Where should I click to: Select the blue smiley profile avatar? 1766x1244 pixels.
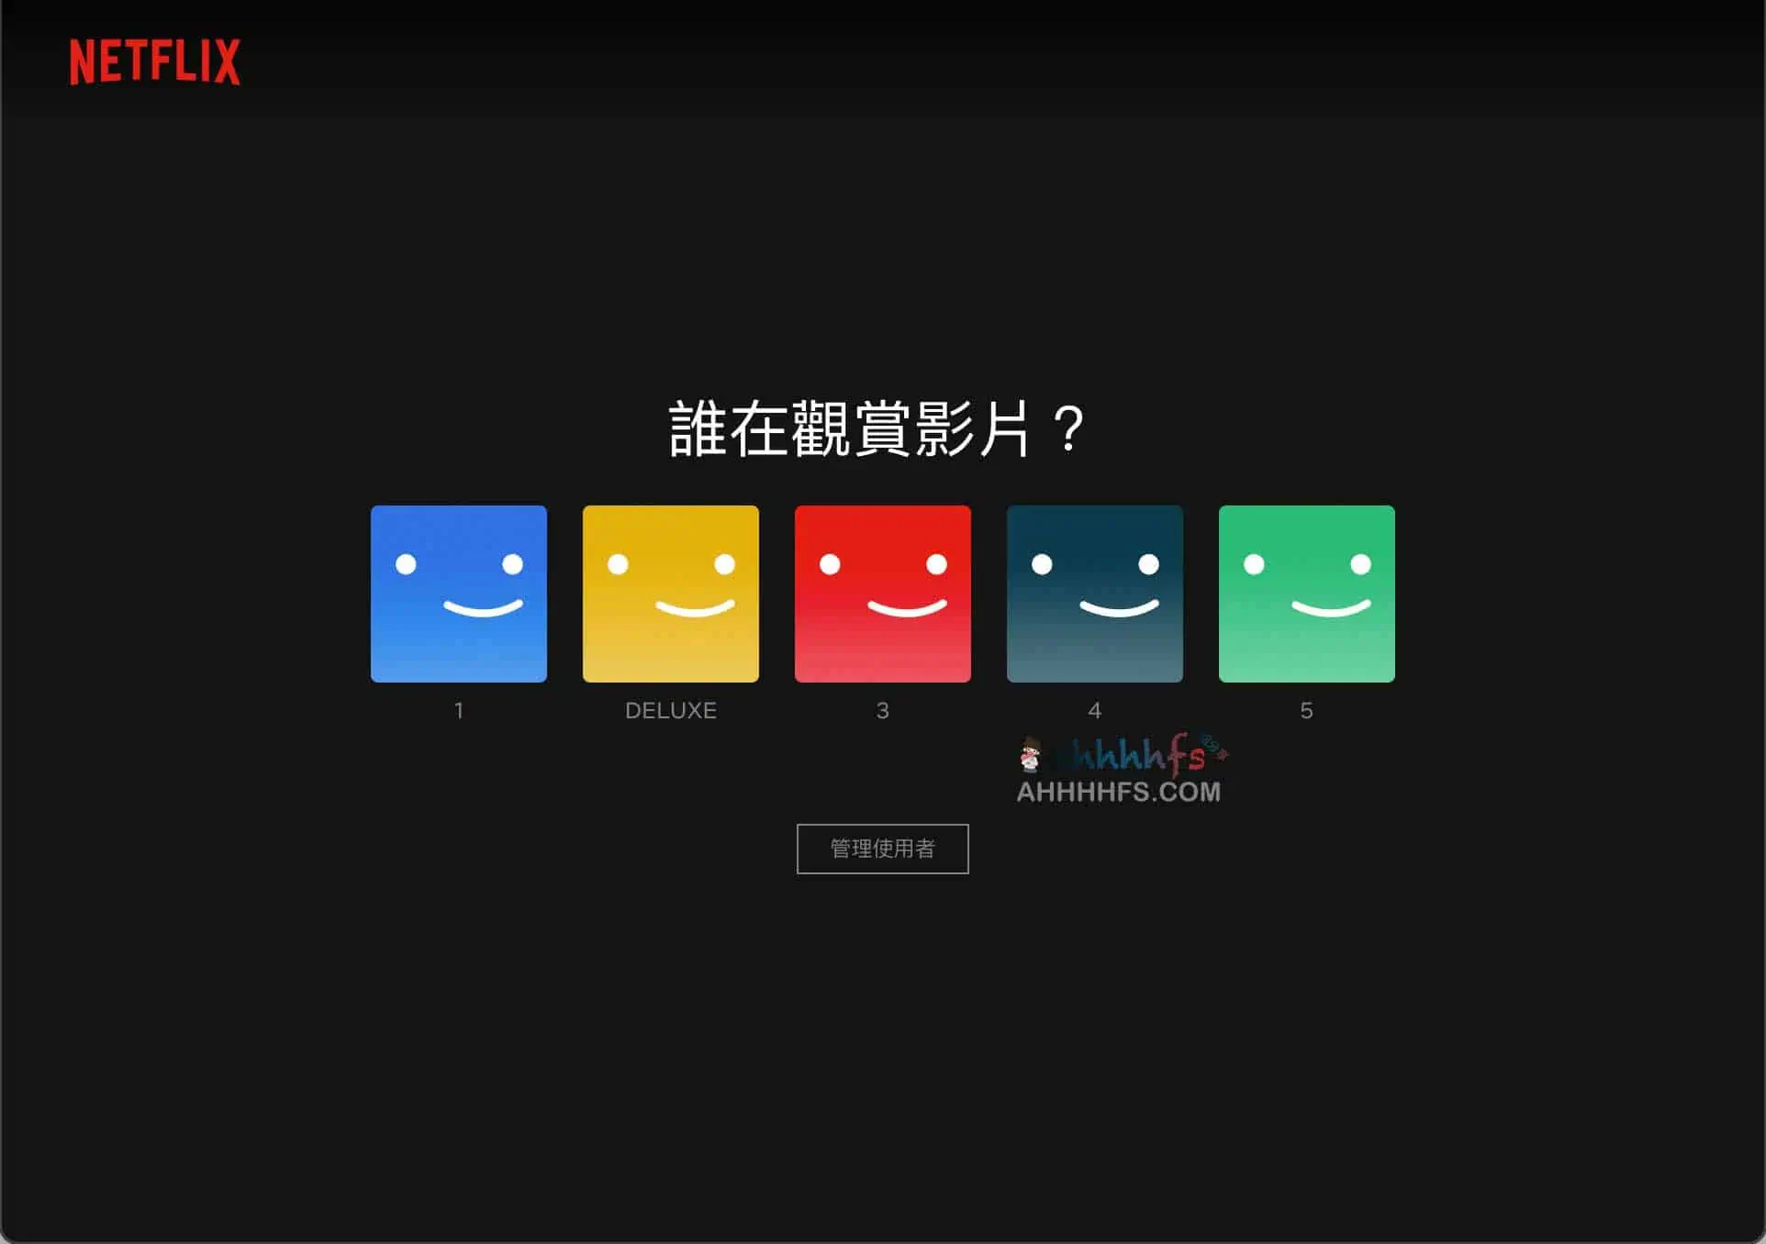click(458, 593)
